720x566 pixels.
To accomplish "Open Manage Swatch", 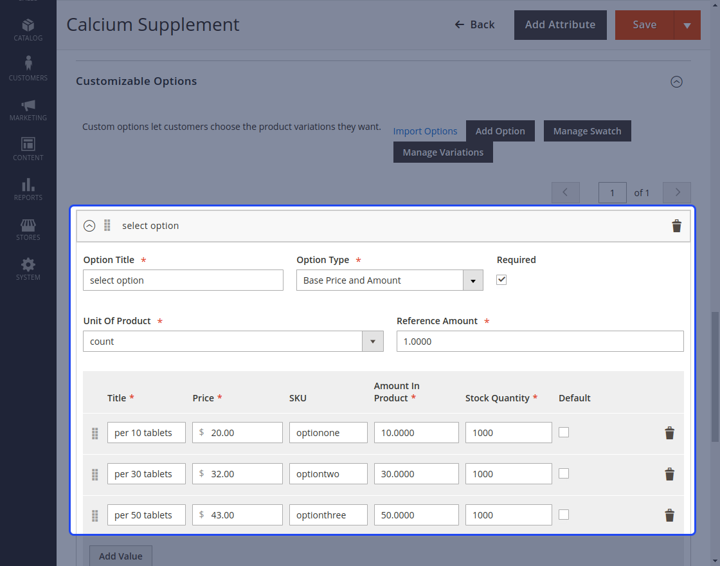I will (588, 131).
